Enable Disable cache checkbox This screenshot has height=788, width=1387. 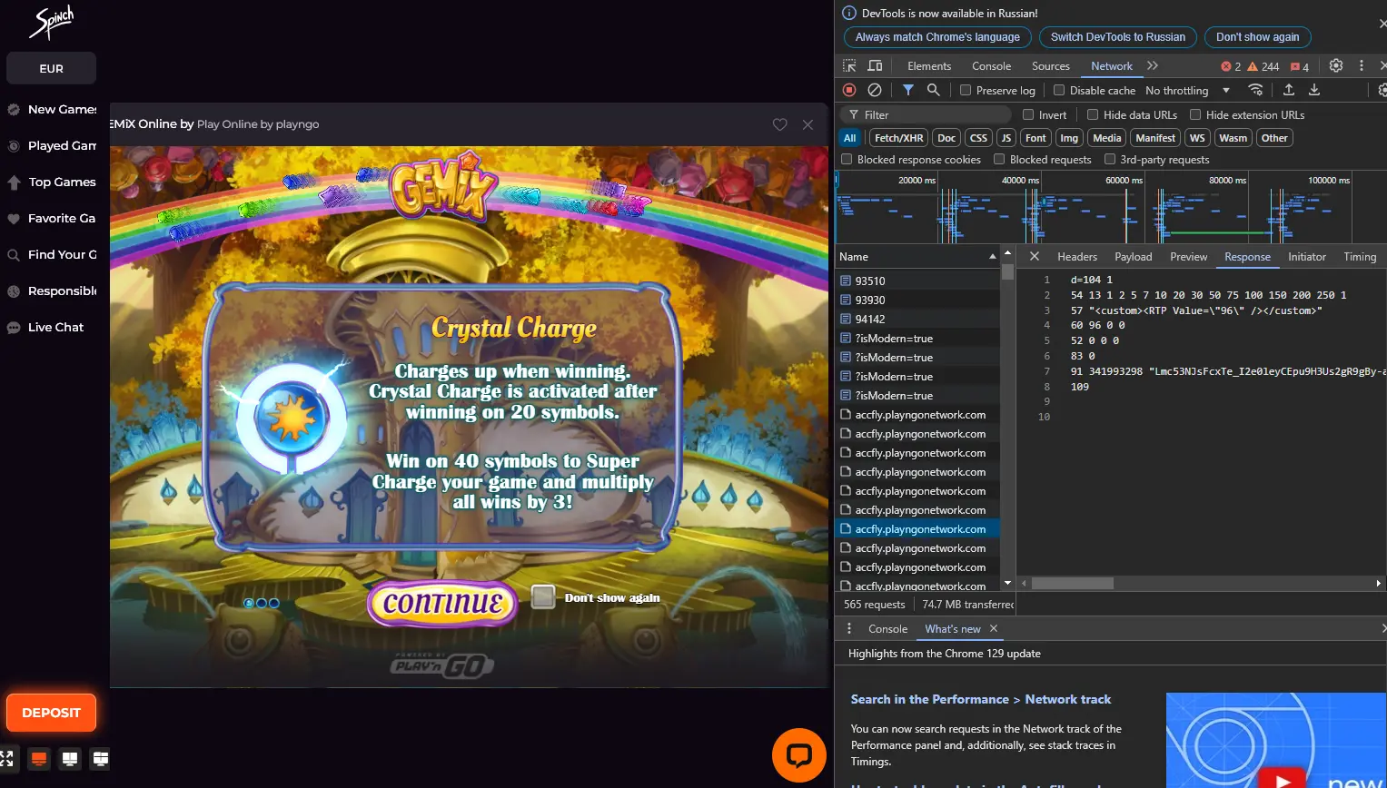(1059, 90)
